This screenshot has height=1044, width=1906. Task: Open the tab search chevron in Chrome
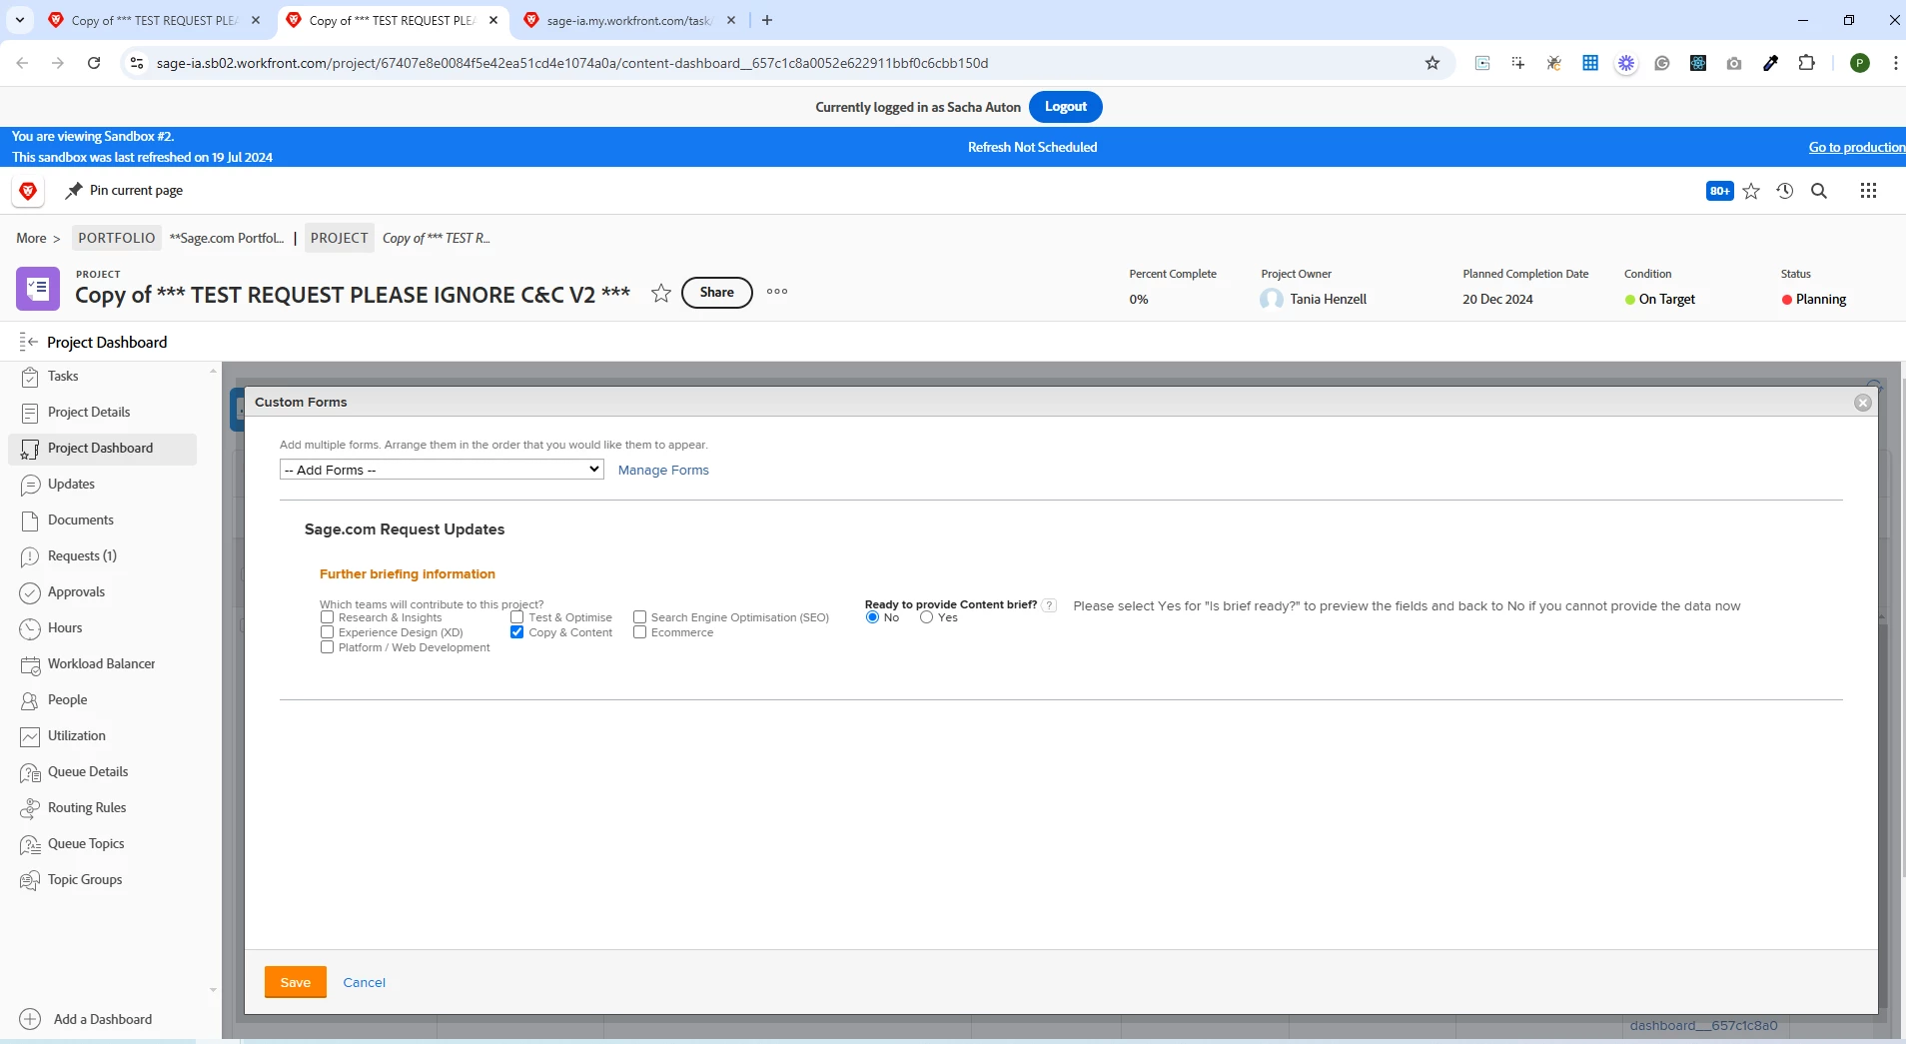[20, 20]
